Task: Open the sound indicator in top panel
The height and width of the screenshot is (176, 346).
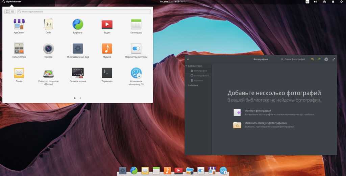Action: click(x=315, y=2)
